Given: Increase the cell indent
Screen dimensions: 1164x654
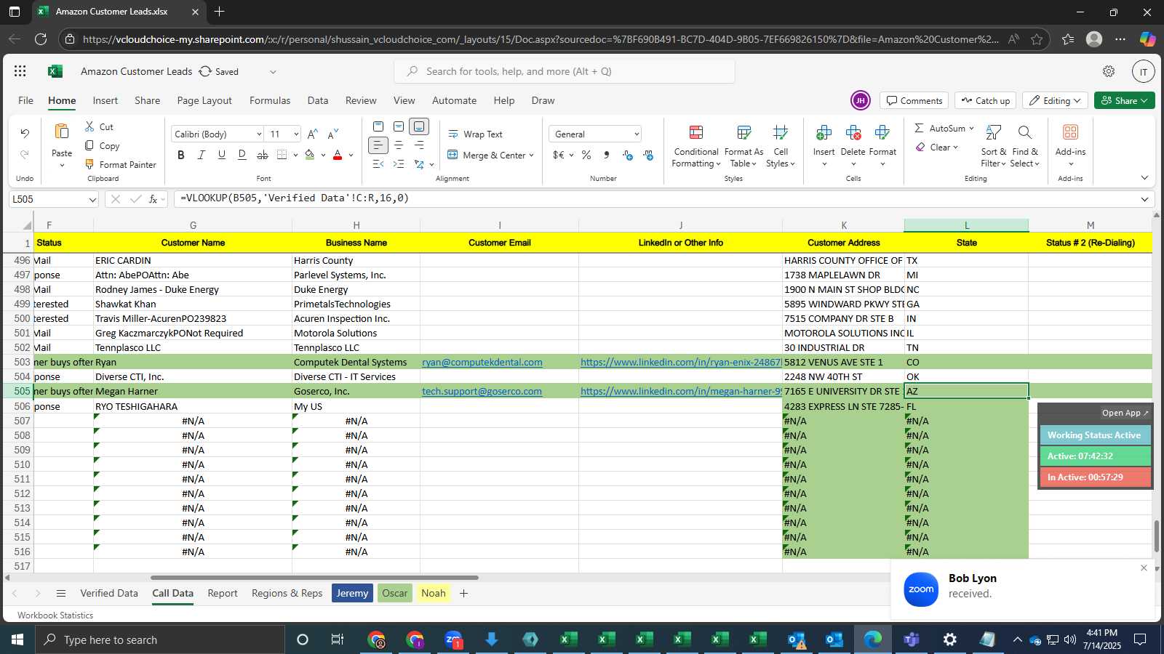Looking at the screenshot, I should (399, 164).
